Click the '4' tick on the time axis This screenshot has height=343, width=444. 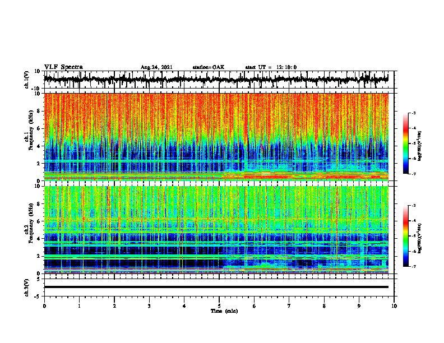(184, 306)
